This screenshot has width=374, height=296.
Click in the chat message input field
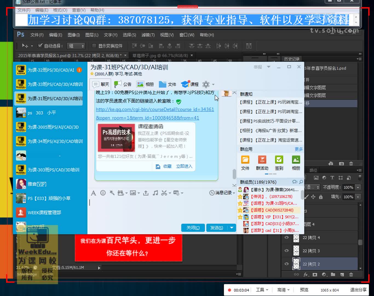tap(162, 210)
